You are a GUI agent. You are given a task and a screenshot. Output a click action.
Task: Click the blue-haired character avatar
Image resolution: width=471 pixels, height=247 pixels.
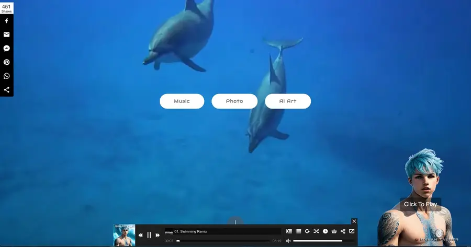pos(419,197)
